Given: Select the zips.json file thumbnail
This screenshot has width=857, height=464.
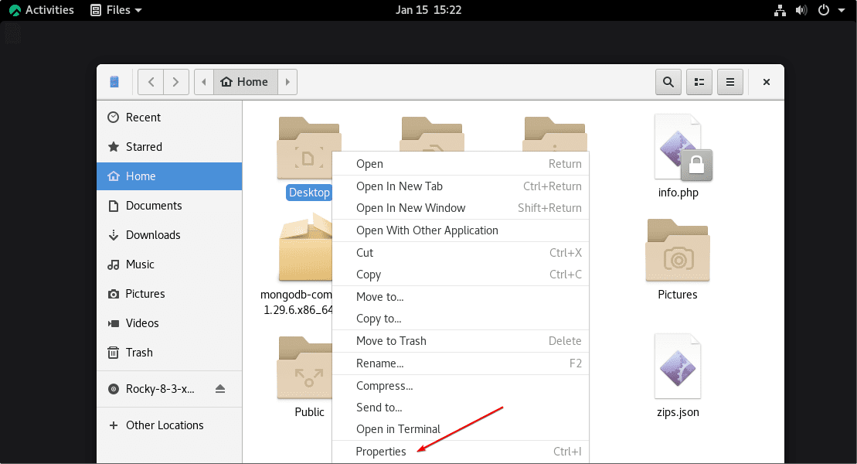Looking at the screenshot, I should (677, 367).
